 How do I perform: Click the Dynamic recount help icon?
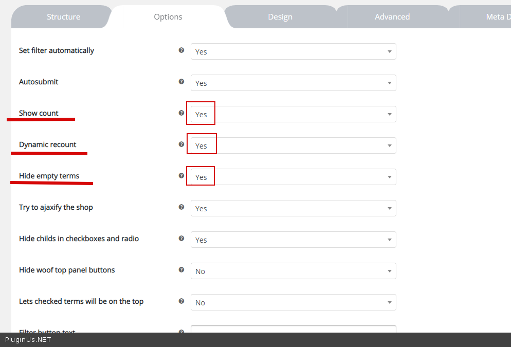point(181,144)
